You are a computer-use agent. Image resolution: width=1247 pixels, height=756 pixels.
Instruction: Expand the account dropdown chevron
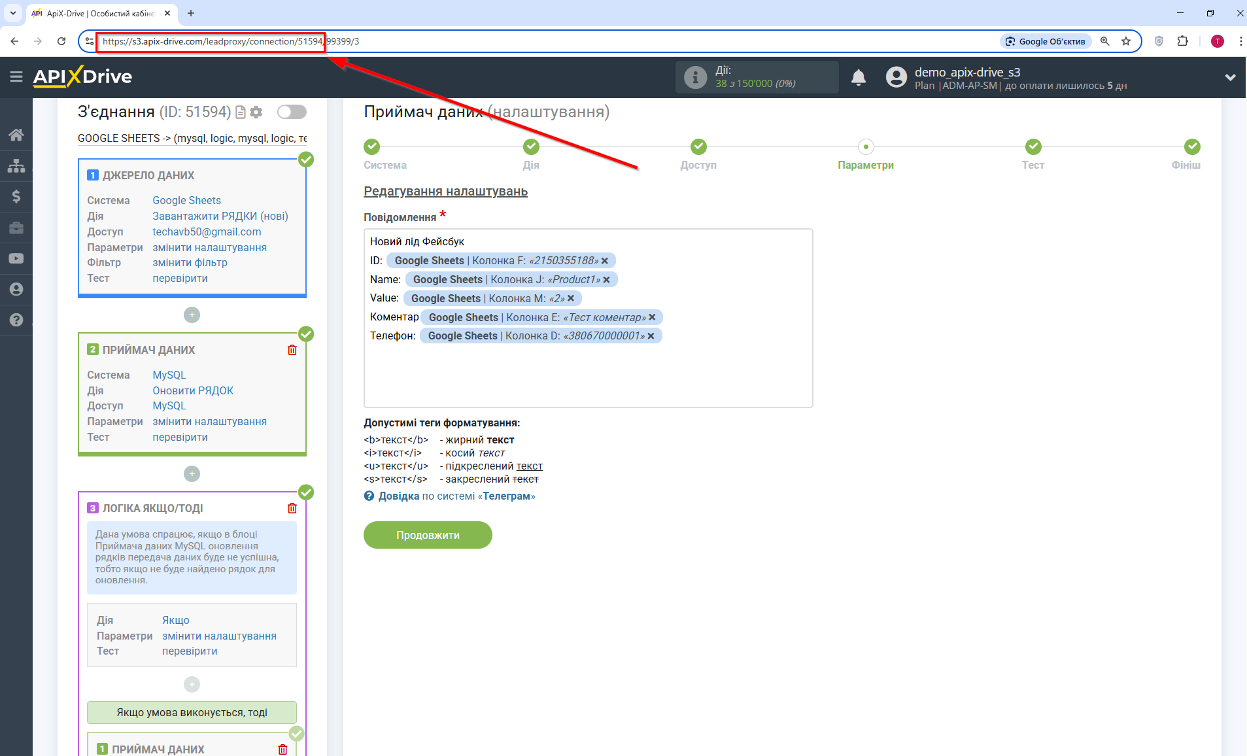[1230, 77]
